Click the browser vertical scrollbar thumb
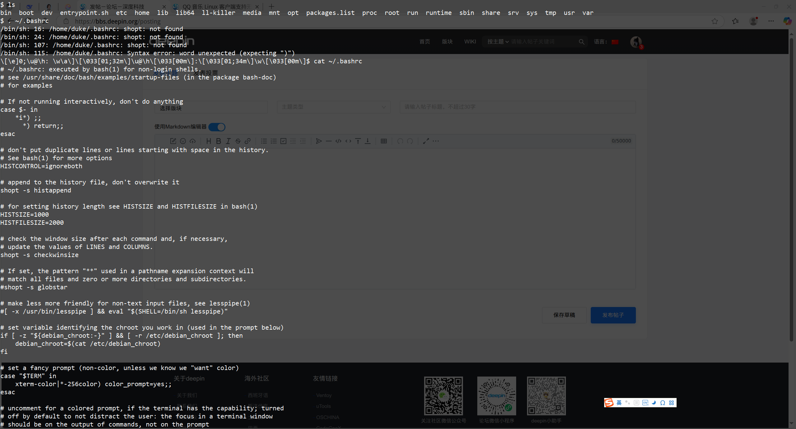Screen dimensions: 796x429 (x=791, y=189)
